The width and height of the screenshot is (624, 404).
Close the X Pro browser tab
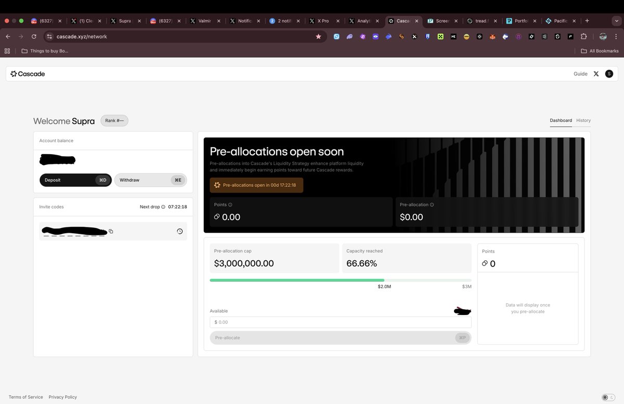coord(337,21)
